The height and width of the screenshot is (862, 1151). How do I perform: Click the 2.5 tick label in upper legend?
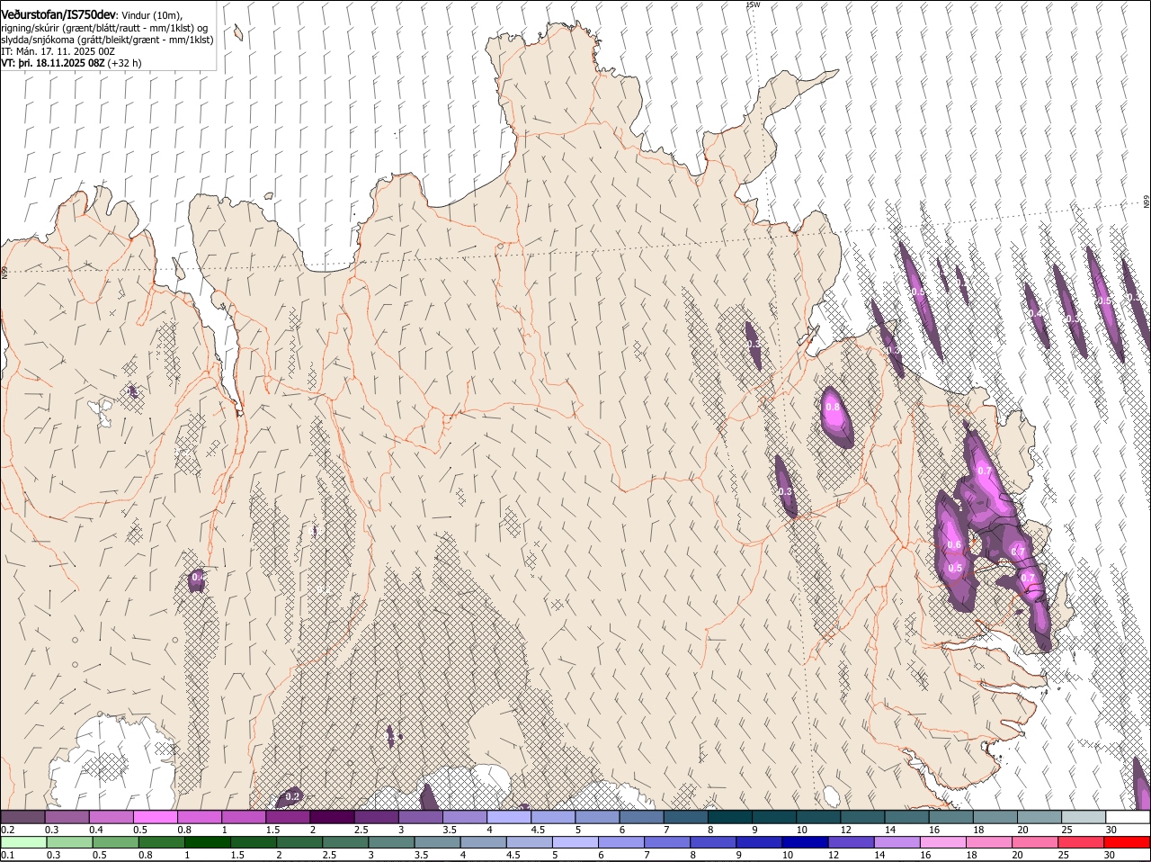click(x=361, y=830)
